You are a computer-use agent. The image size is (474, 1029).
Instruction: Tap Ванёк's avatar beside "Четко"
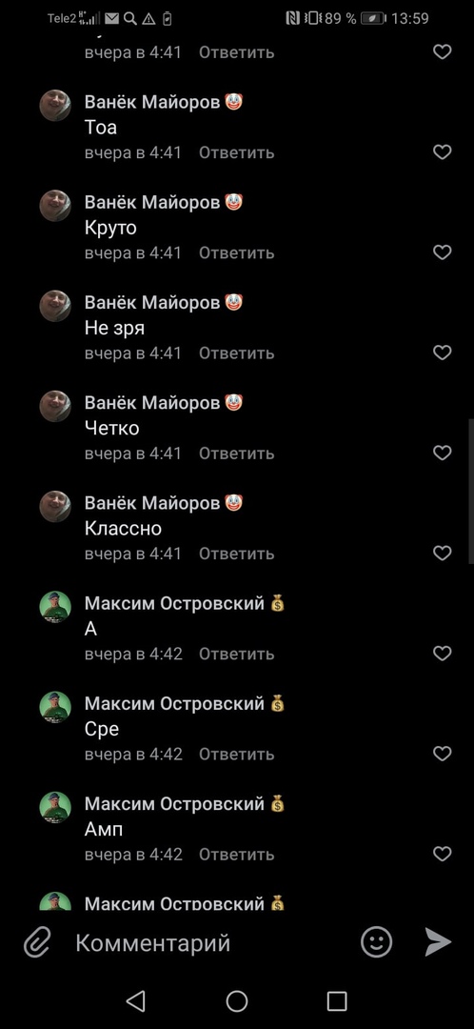pos(55,406)
